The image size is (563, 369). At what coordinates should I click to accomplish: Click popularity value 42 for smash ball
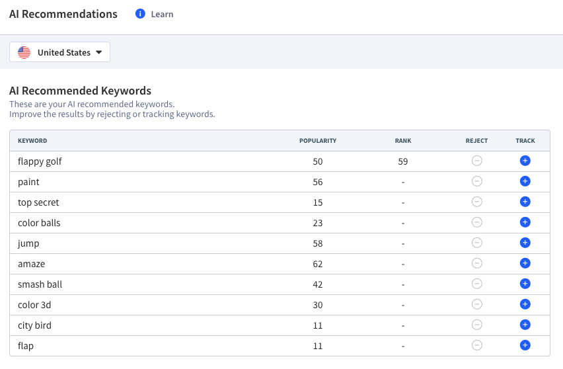pyautogui.click(x=318, y=284)
